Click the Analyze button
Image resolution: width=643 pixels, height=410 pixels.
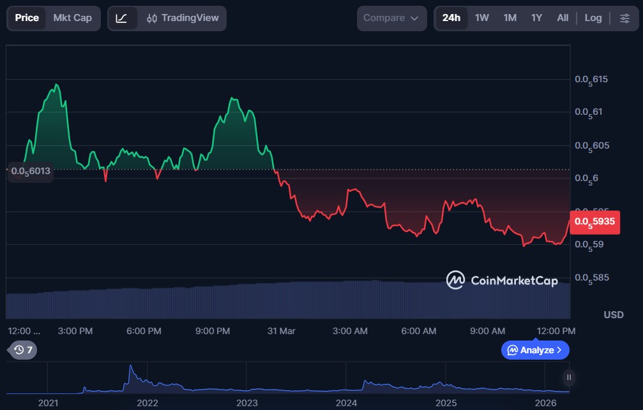pos(534,350)
